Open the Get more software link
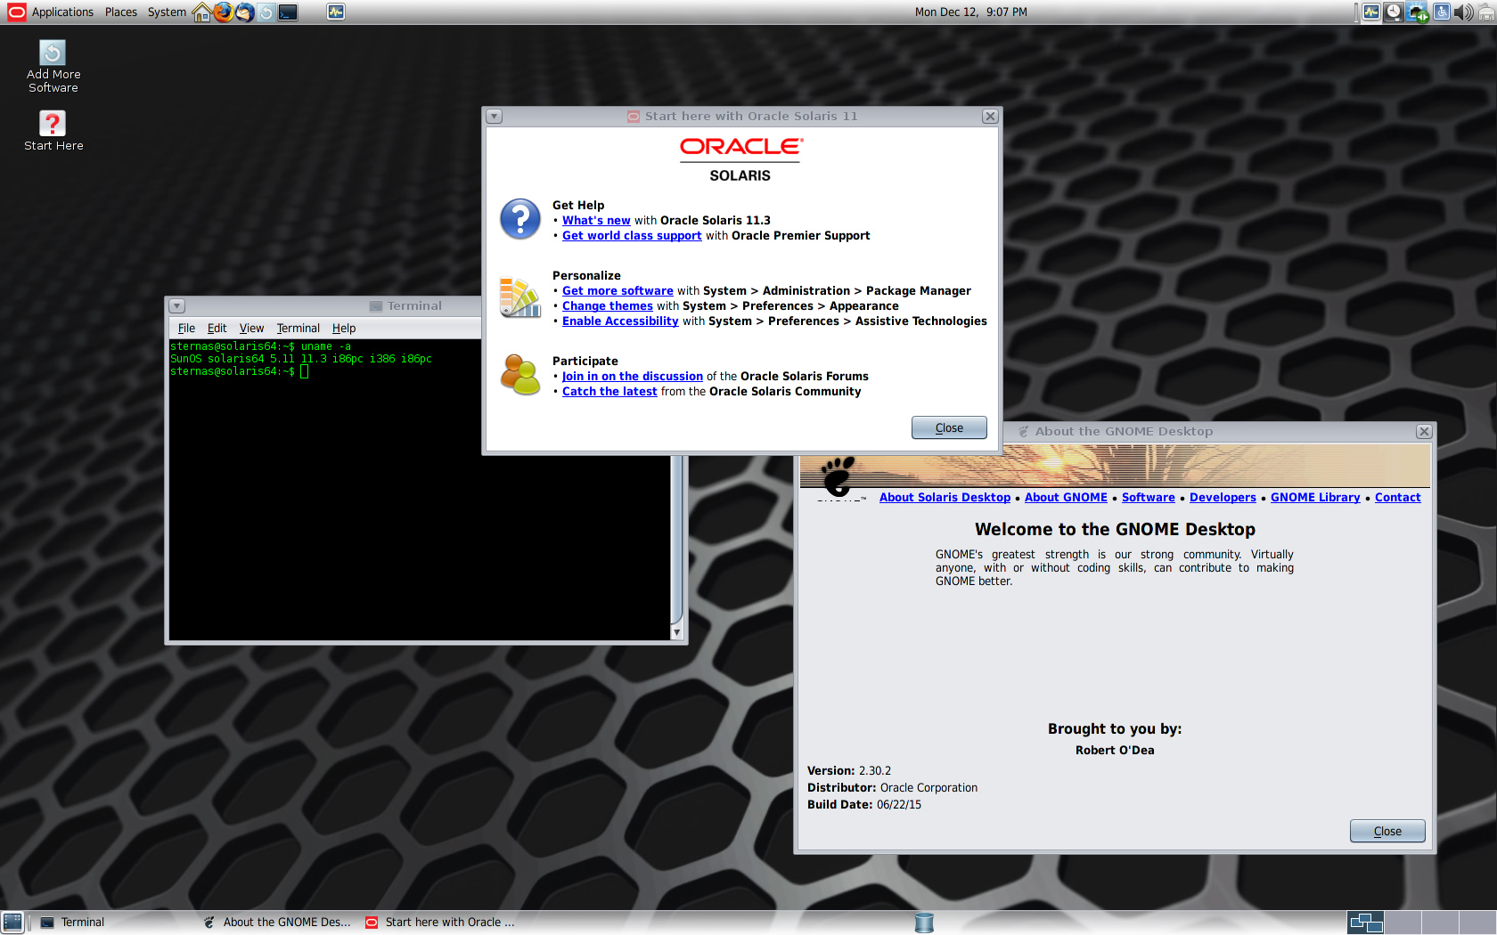1497x935 pixels. pos(618,290)
